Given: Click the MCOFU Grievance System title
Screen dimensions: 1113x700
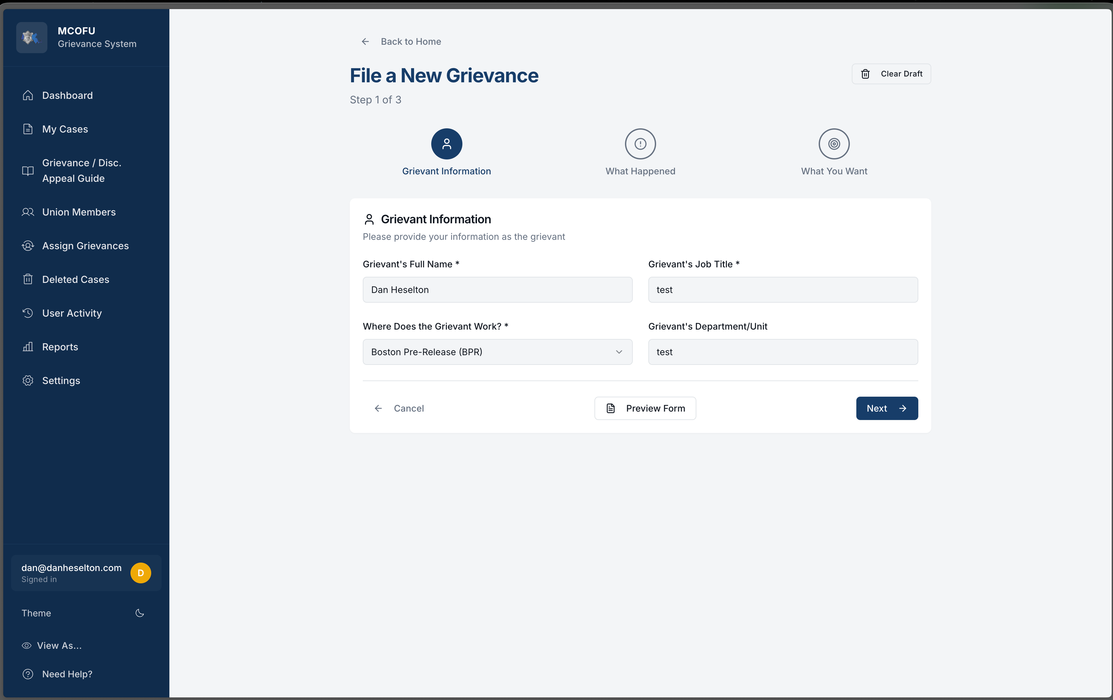Looking at the screenshot, I should [x=97, y=37].
